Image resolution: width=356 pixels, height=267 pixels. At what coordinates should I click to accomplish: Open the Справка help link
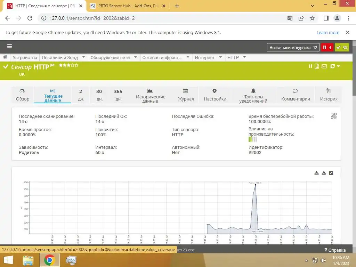click(335, 250)
